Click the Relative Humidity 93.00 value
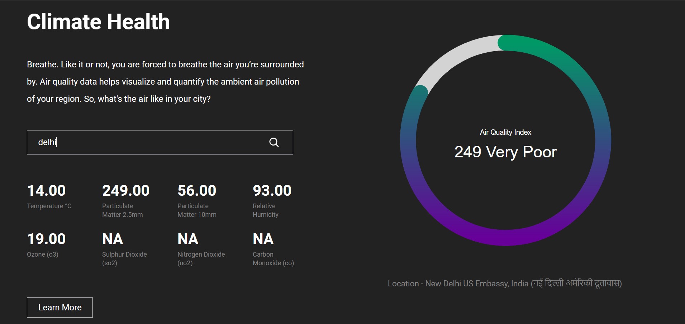The height and width of the screenshot is (324, 685). (272, 190)
